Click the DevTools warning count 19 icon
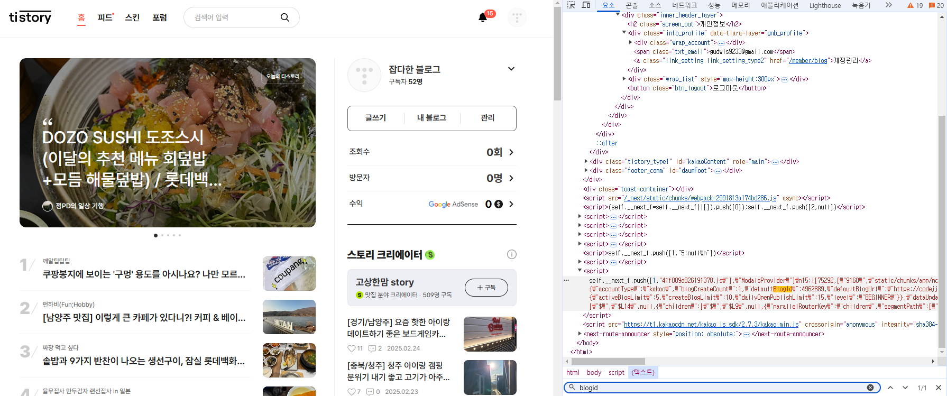 [915, 5]
